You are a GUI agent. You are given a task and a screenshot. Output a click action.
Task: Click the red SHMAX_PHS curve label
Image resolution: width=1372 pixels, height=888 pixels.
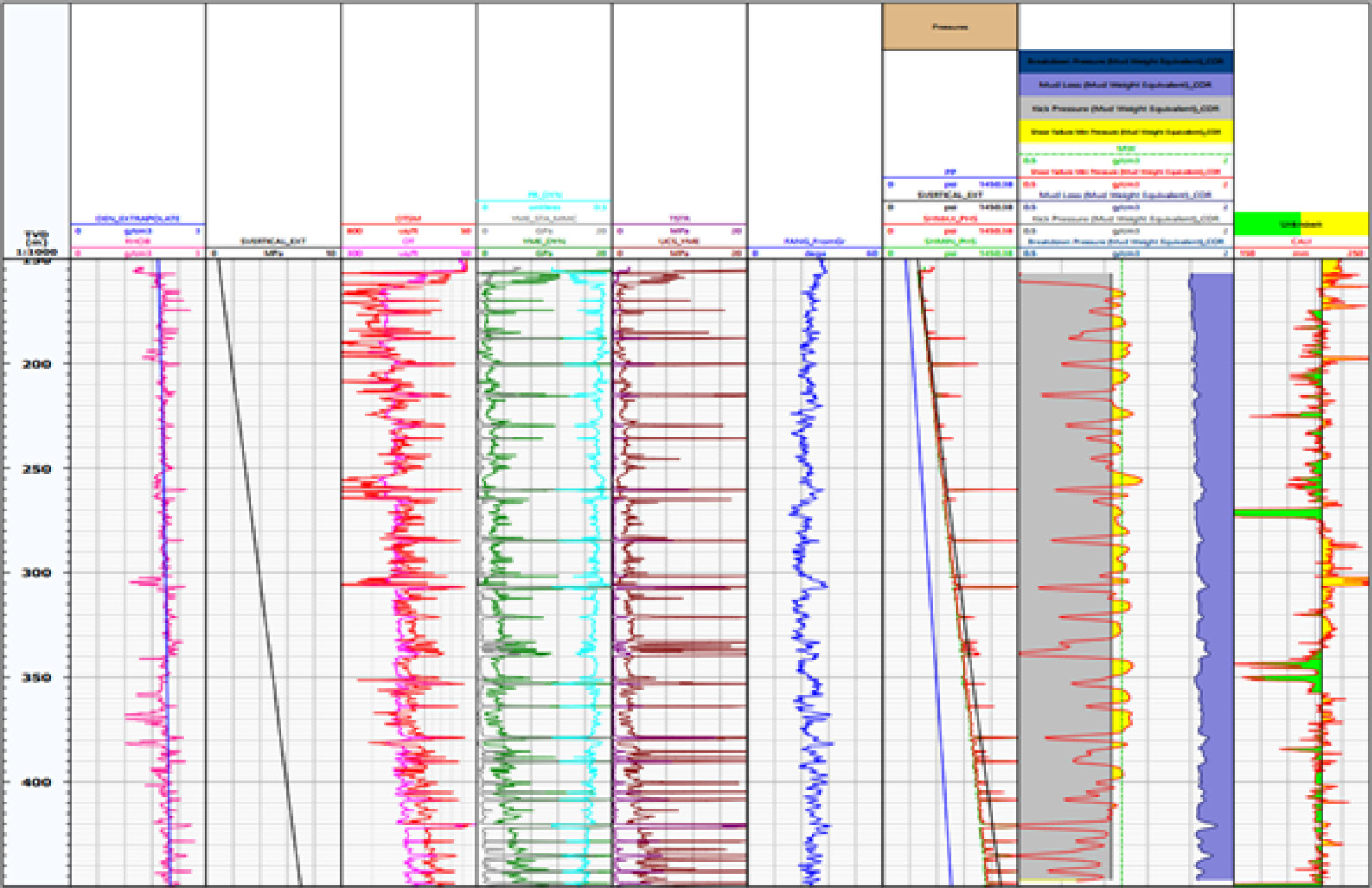click(x=949, y=219)
